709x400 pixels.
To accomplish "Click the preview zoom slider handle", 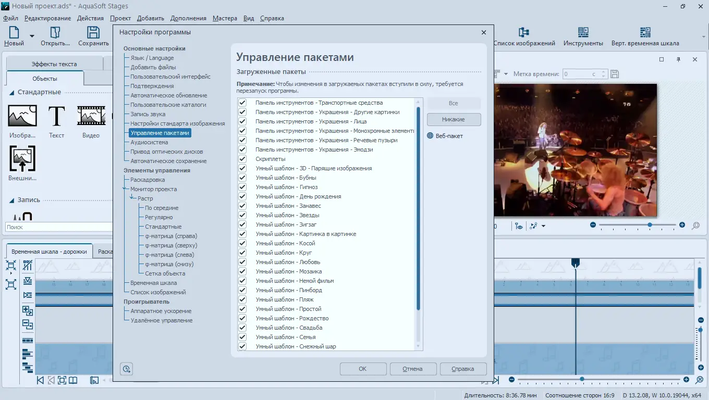I will tap(650, 225).
